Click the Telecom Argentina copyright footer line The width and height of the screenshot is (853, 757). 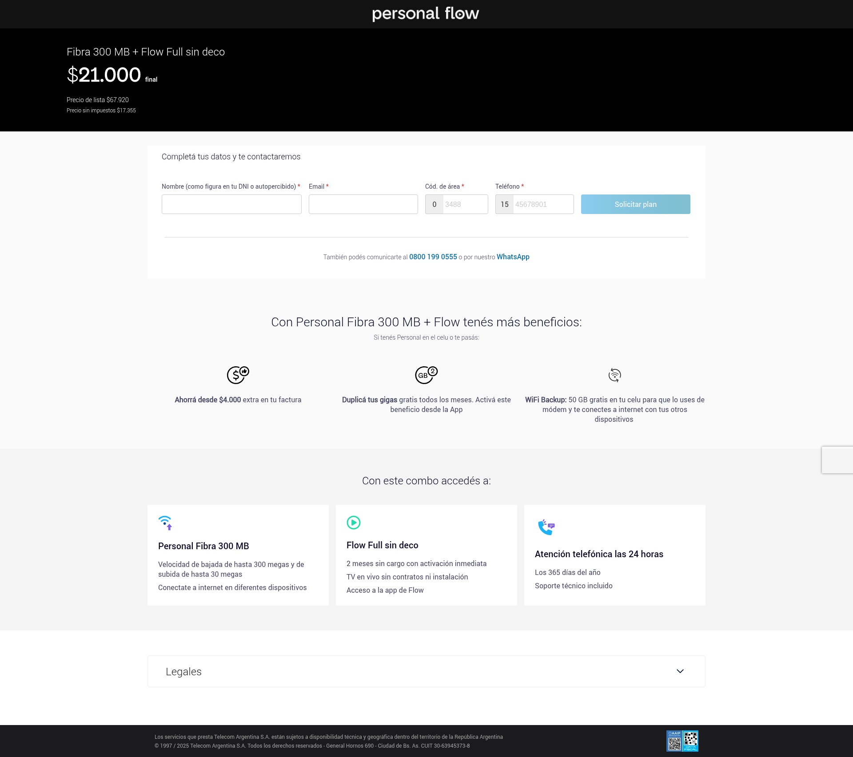tap(312, 746)
